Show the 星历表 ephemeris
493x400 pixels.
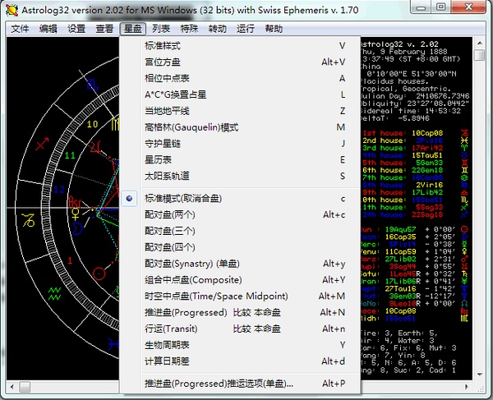[159, 159]
